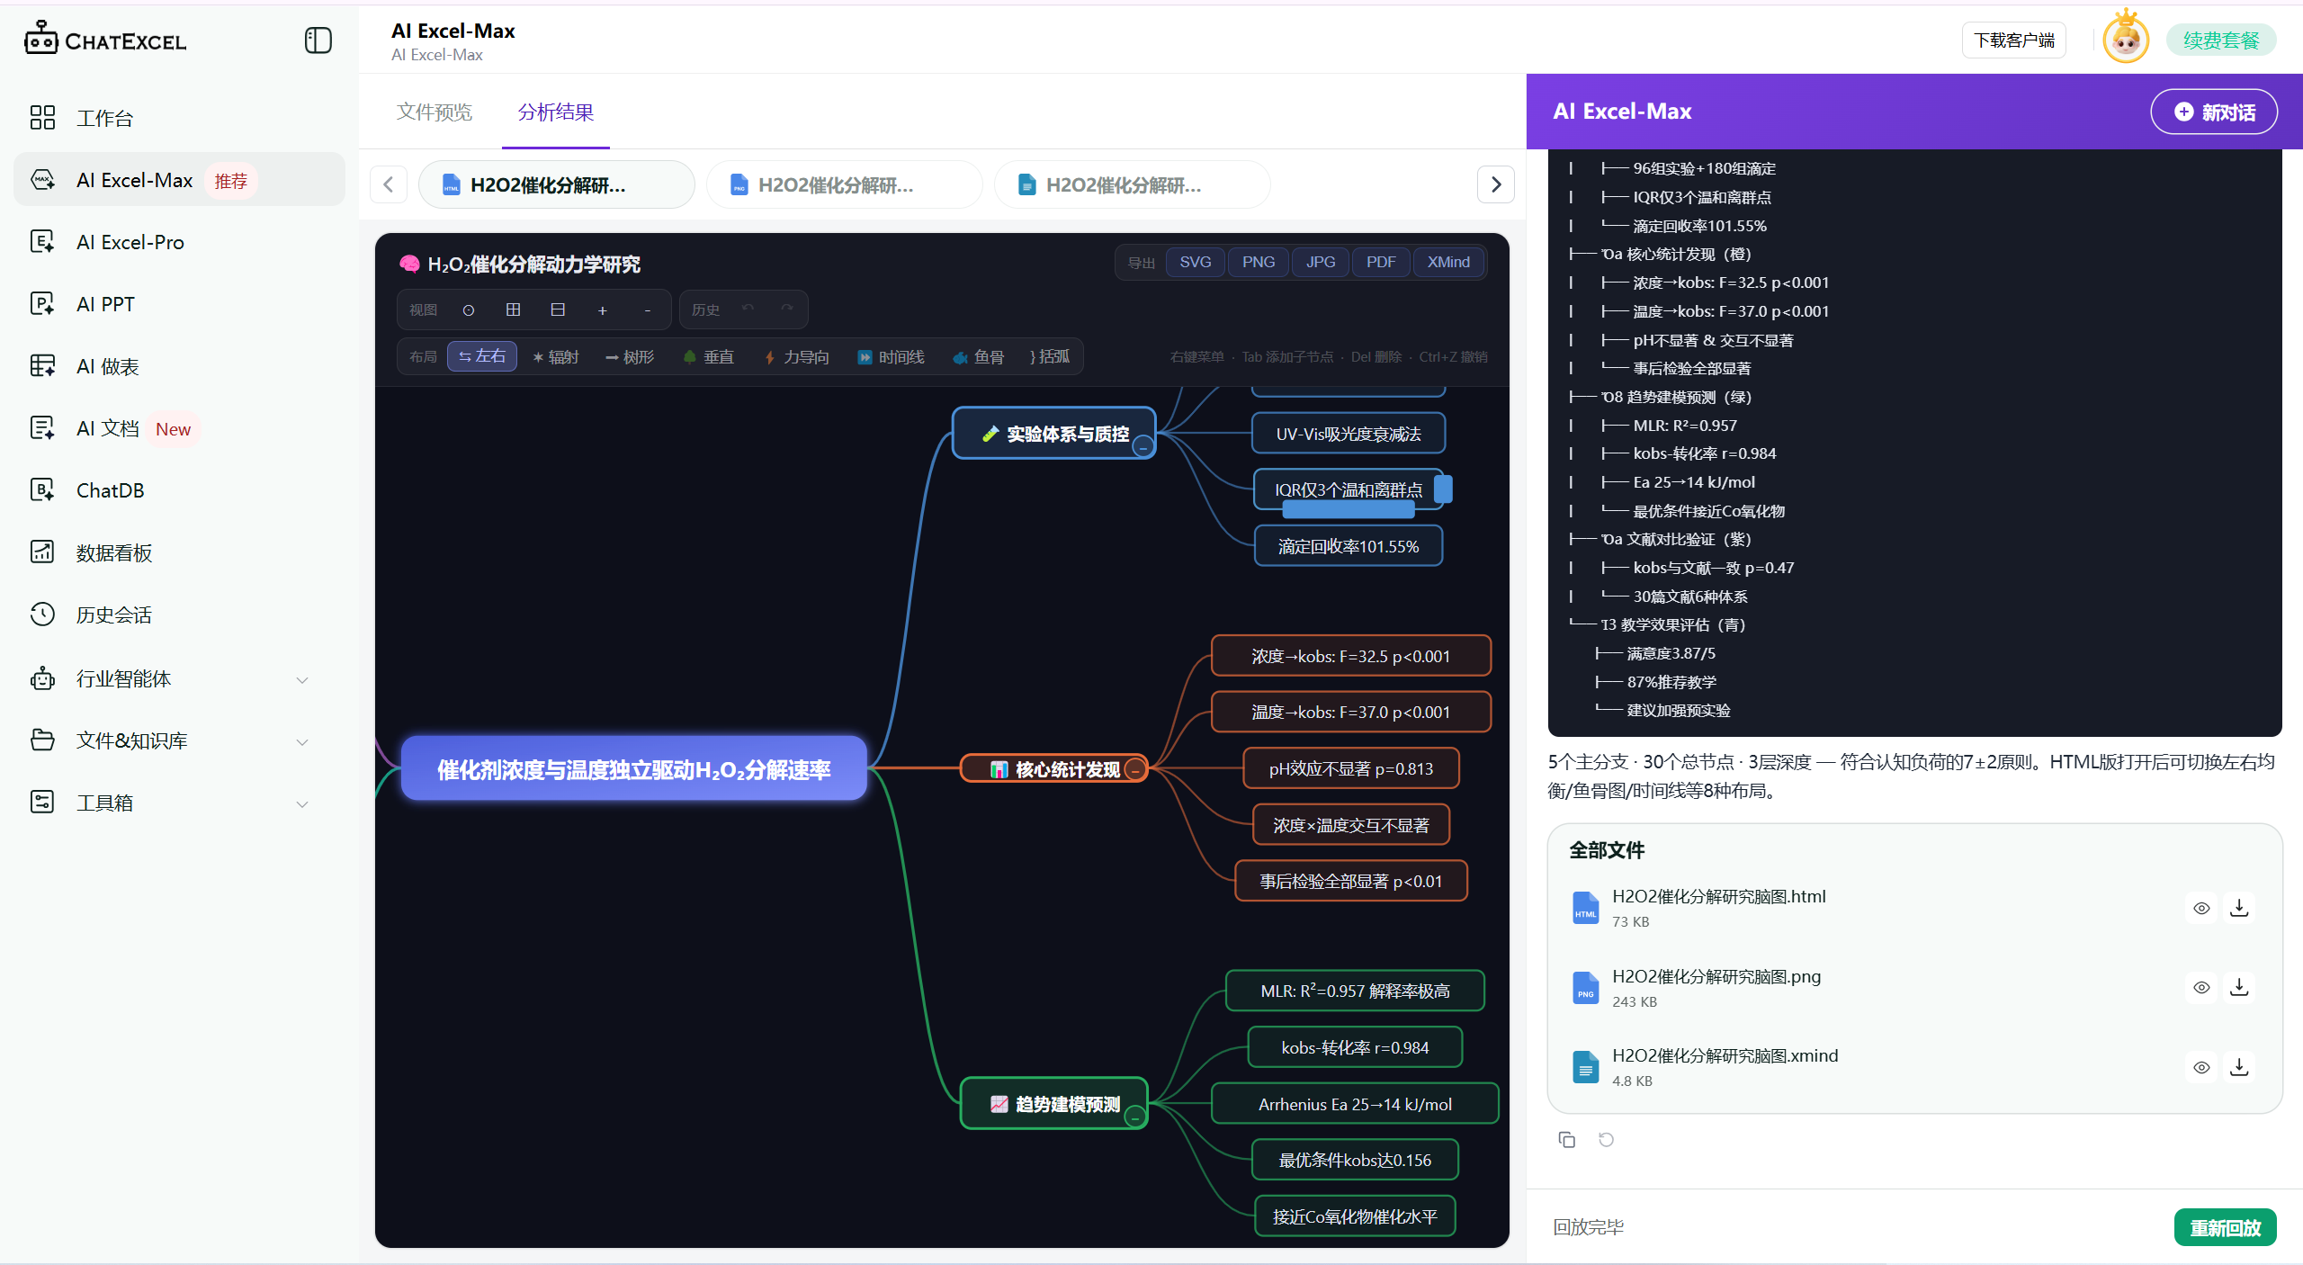Preview H2O2催化分解研究脑图.html with eye icon
Viewport: 2303px width, 1265px height.
(x=2201, y=908)
